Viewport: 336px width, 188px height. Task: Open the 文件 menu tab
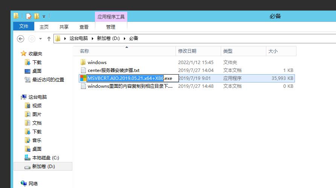pyautogui.click(x=24, y=26)
